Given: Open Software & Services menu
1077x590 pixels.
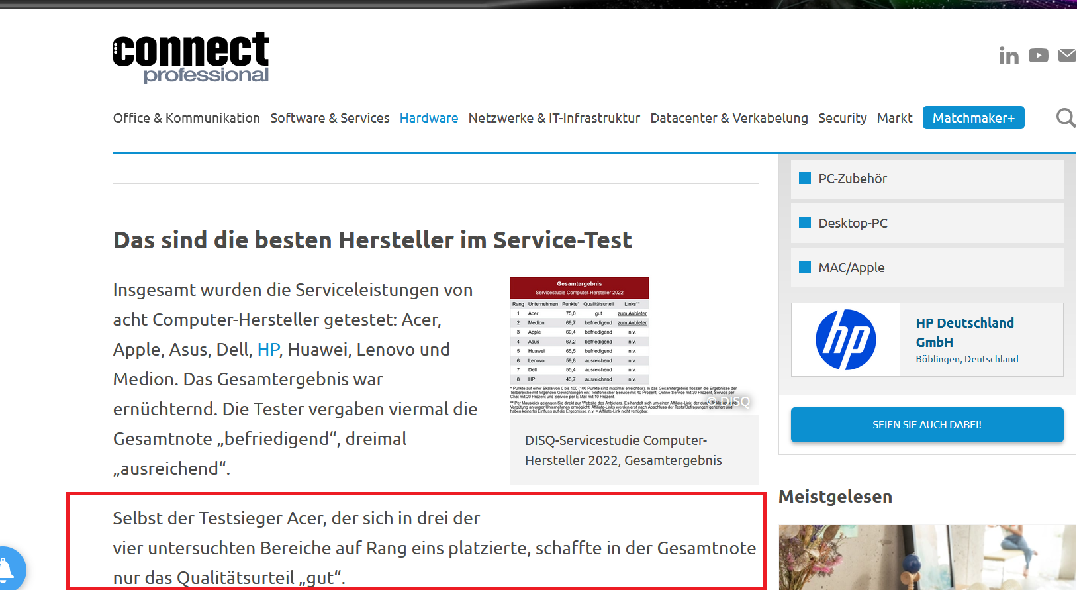Looking at the screenshot, I should tap(330, 118).
